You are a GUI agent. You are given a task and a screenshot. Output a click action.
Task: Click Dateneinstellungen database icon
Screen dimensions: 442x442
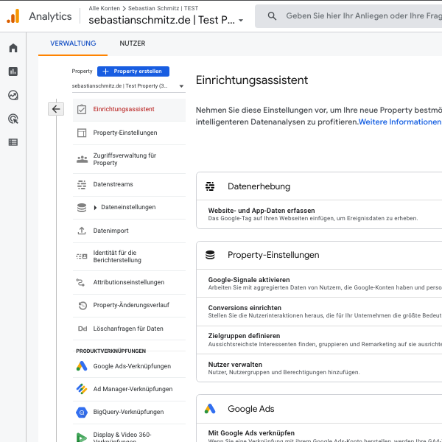point(82,208)
